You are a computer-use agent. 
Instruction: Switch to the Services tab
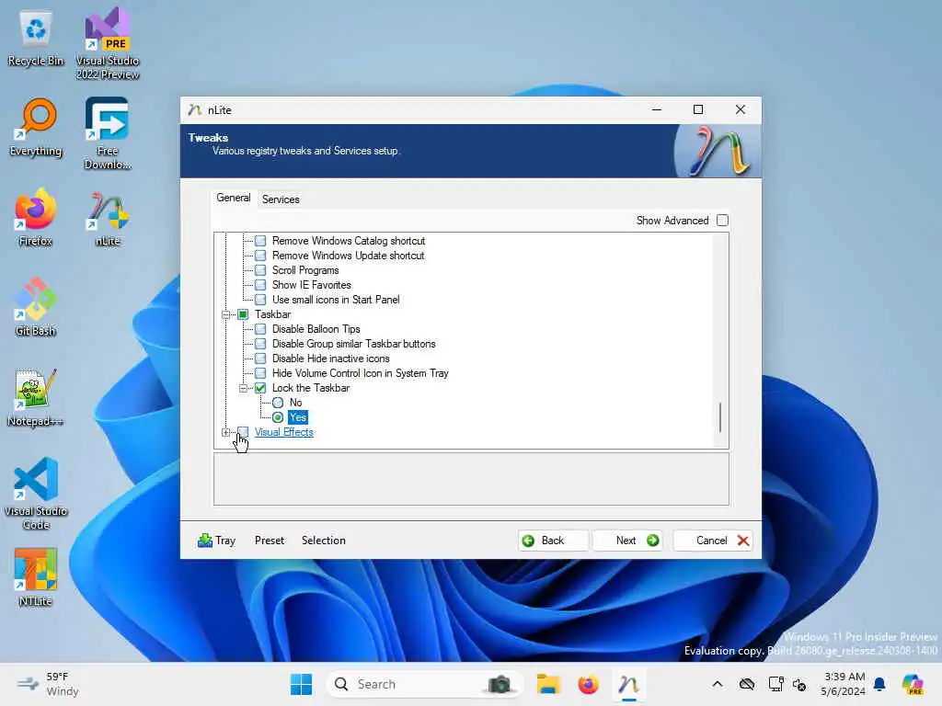click(x=281, y=199)
